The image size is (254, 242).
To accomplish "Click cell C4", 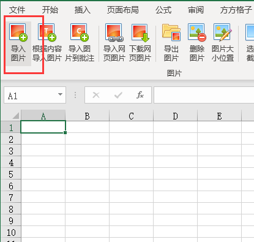I will pyautogui.click(x=132, y=162).
